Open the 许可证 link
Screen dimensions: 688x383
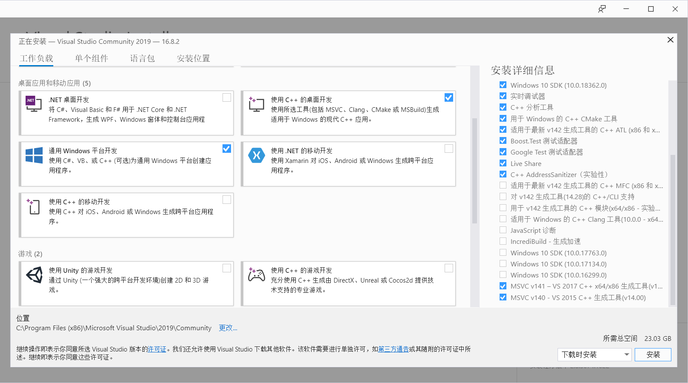coord(157,349)
